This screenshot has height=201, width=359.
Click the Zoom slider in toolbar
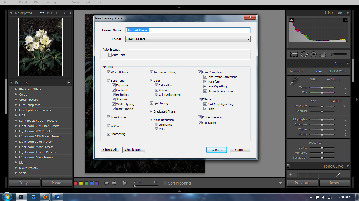pyautogui.click(x=146, y=186)
